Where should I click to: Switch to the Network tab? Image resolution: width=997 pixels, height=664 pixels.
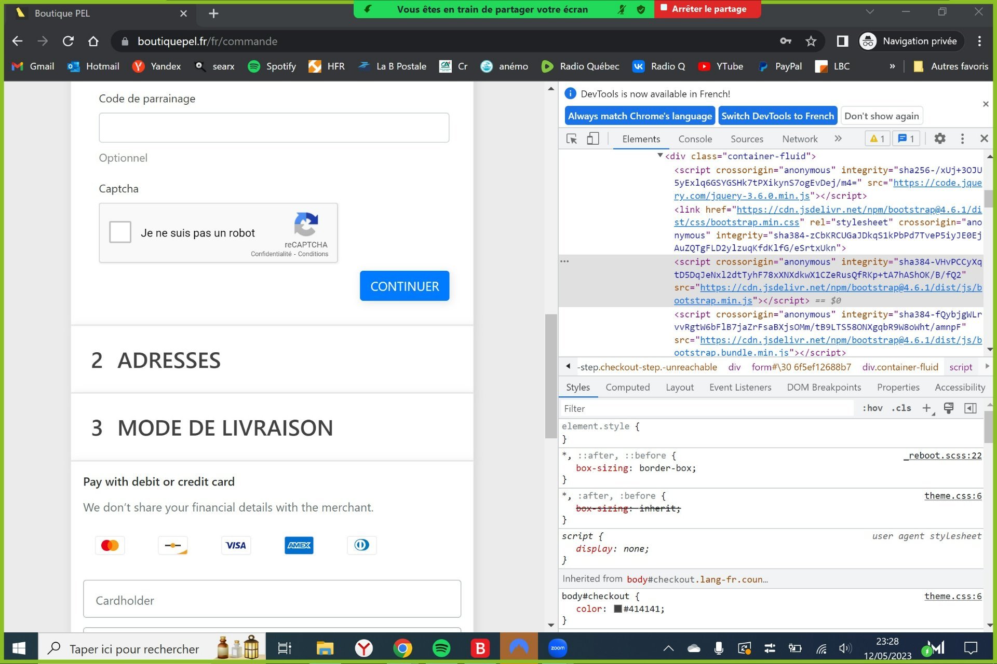[800, 139]
